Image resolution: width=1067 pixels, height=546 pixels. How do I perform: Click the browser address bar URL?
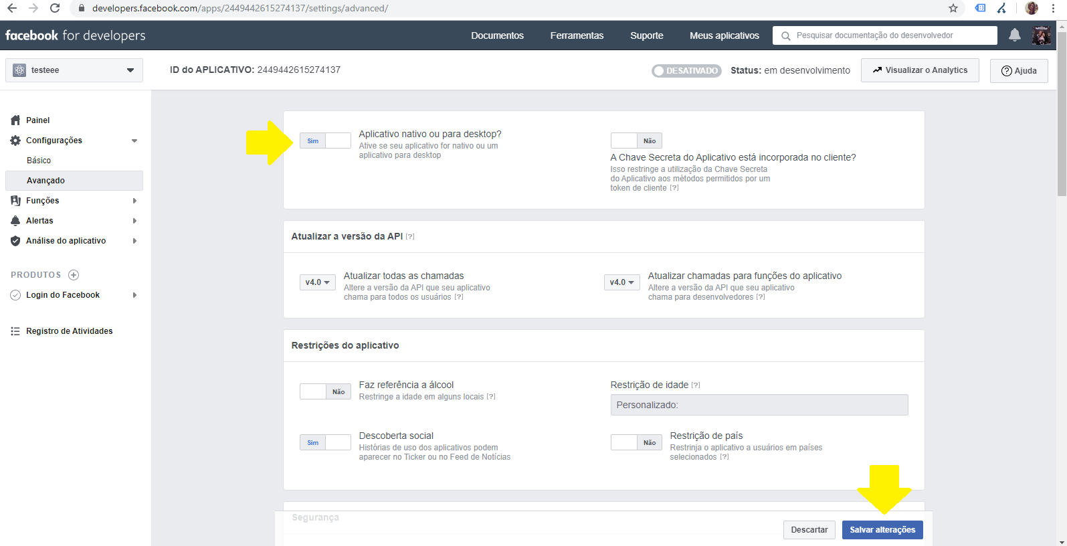click(240, 8)
